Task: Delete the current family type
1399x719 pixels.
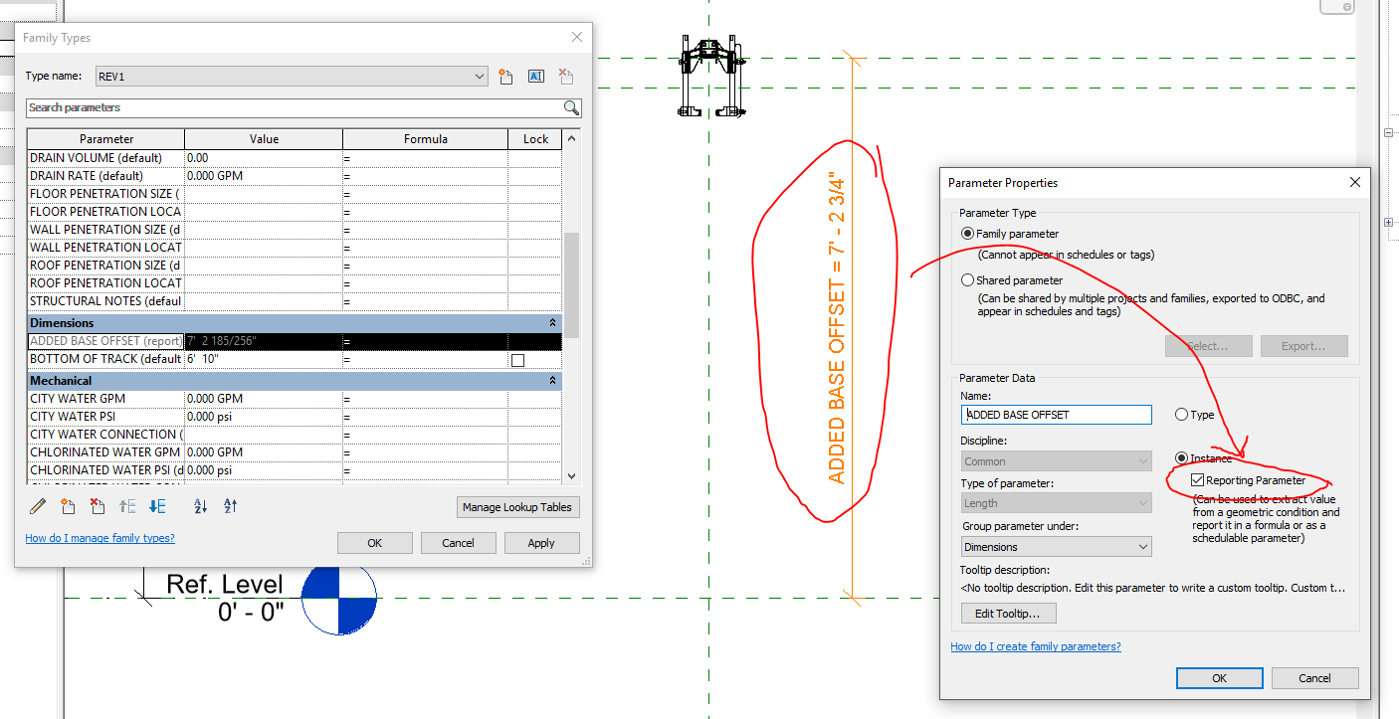Action: pos(565,76)
